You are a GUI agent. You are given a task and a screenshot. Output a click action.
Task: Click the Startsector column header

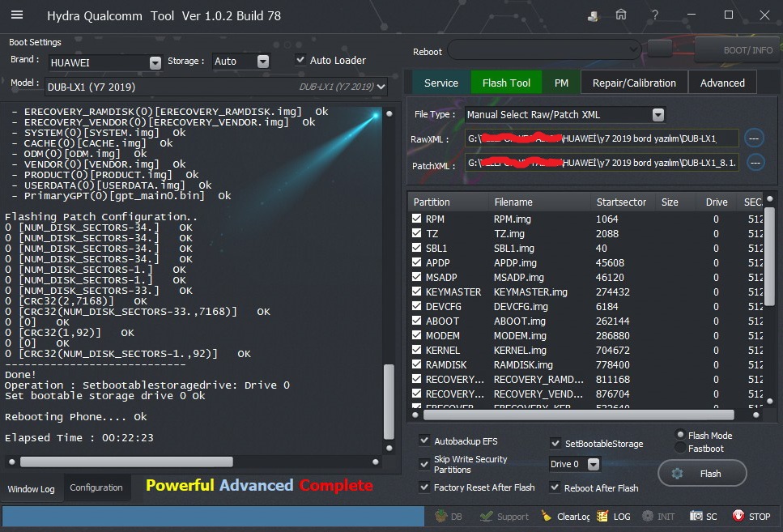click(x=621, y=202)
